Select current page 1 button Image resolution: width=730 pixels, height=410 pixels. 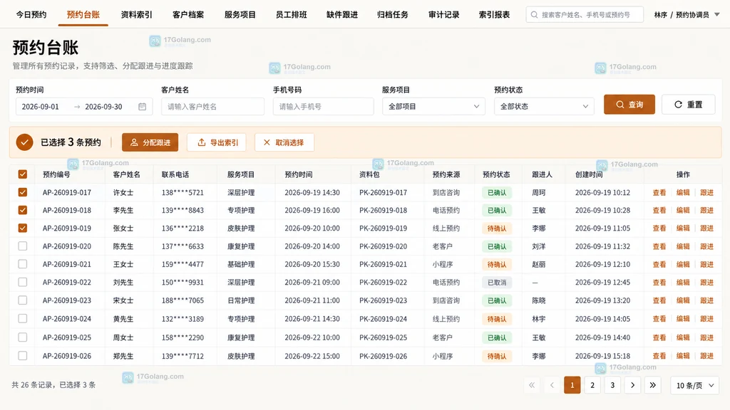point(572,385)
